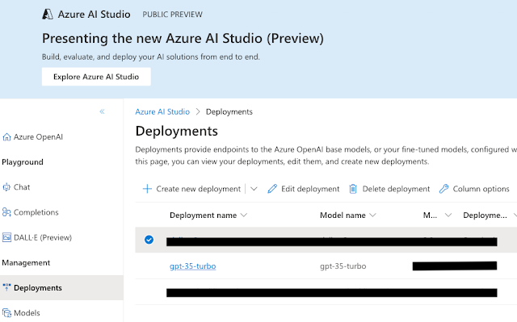Uncheck the selected deployment row checkmark
The width and height of the screenshot is (517, 322).
pos(149,240)
